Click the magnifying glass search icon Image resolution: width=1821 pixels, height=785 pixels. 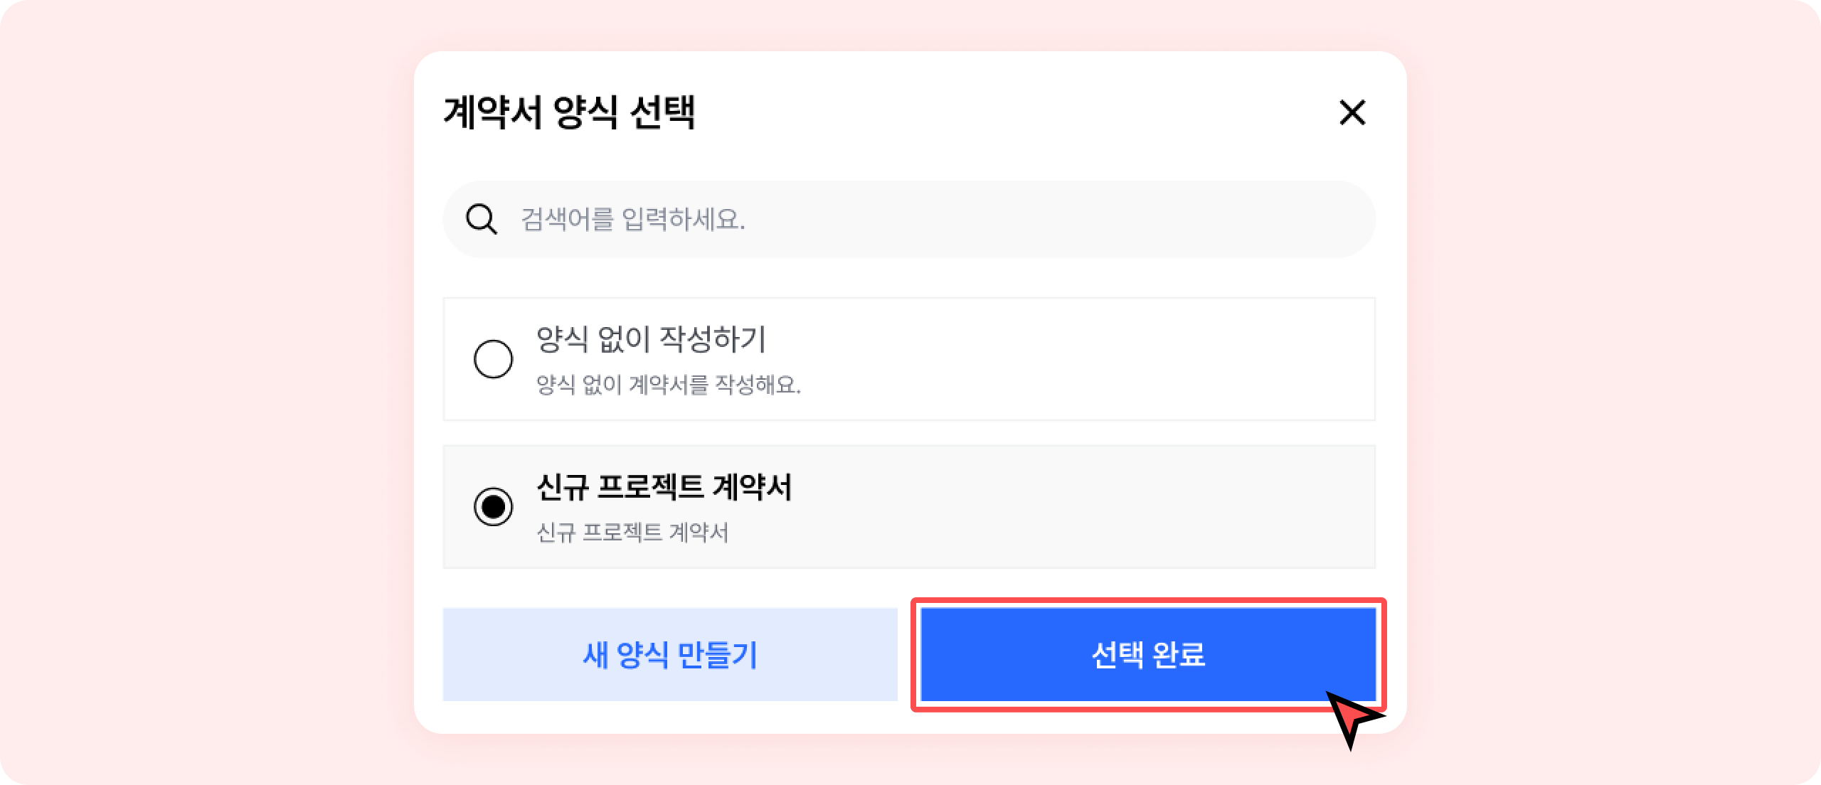tap(481, 219)
